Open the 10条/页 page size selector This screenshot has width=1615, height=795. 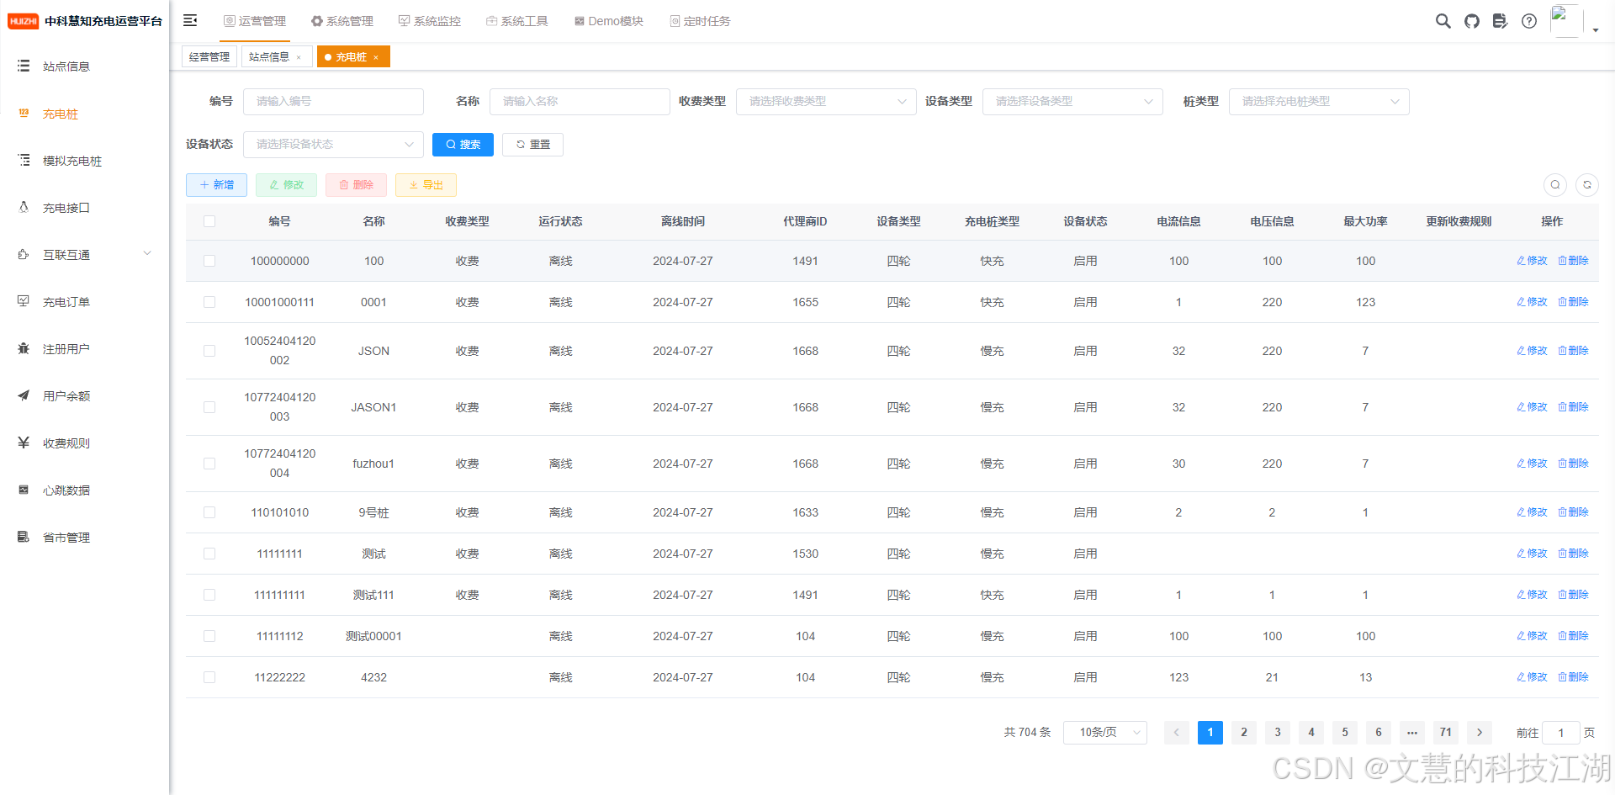[1104, 733]
